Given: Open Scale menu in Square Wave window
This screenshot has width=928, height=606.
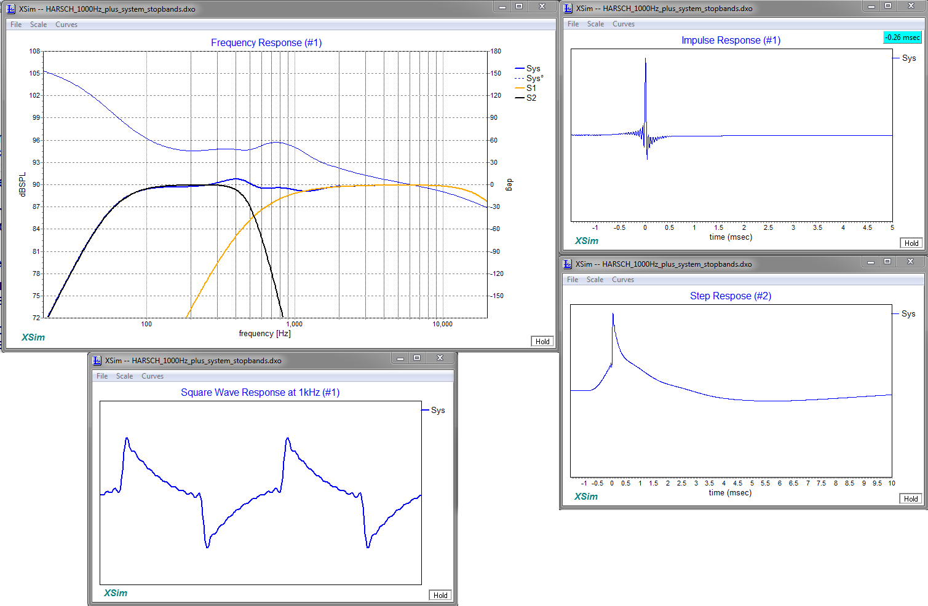Looking at the screenshot, I should pyautogui.click(x=124, y=376).
